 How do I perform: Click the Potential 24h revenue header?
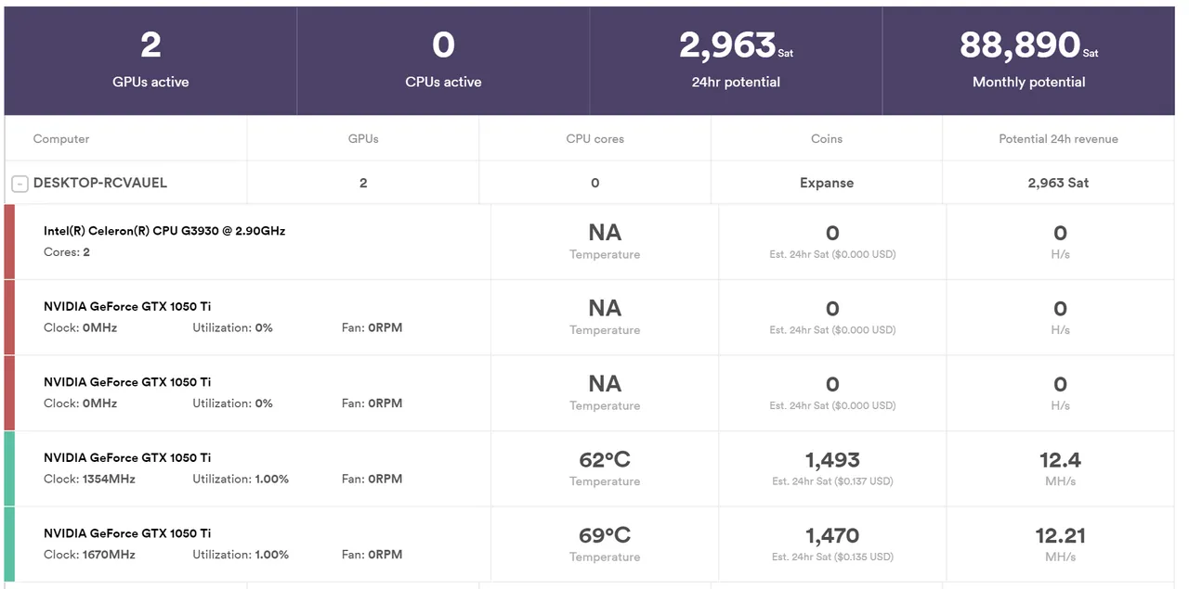1058,139
